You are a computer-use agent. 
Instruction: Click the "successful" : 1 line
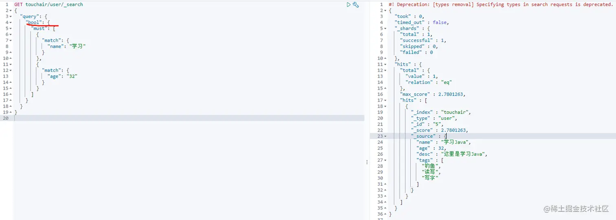point(423,40)
